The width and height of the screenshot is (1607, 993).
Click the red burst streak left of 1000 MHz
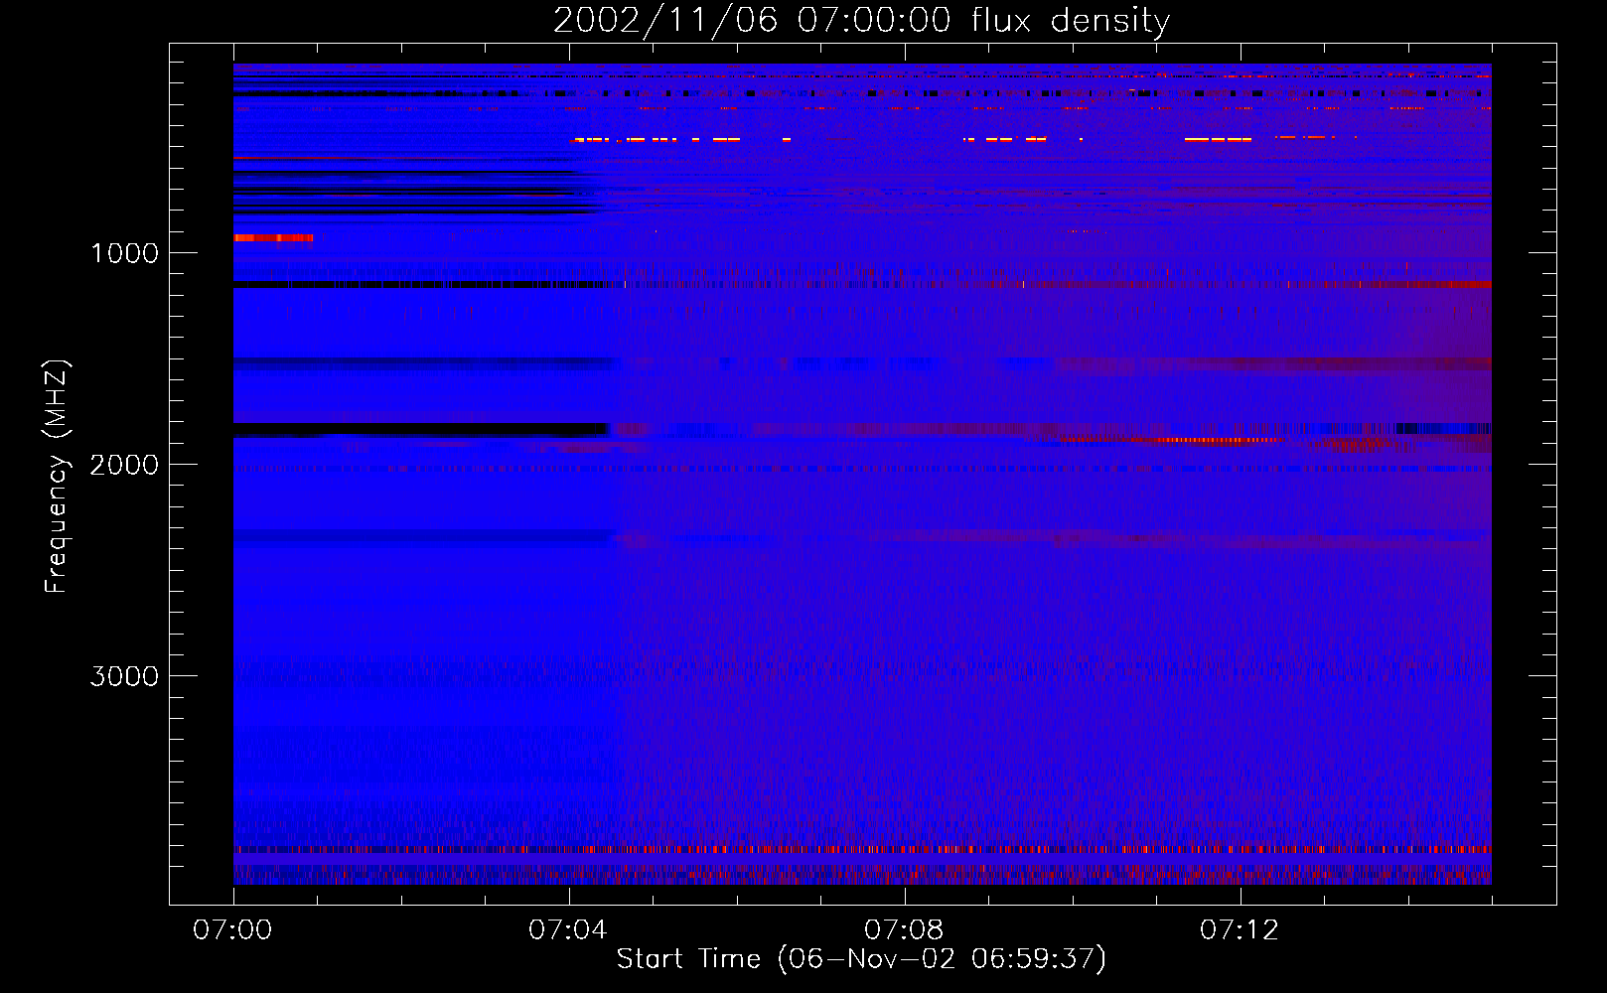[273, 238]
